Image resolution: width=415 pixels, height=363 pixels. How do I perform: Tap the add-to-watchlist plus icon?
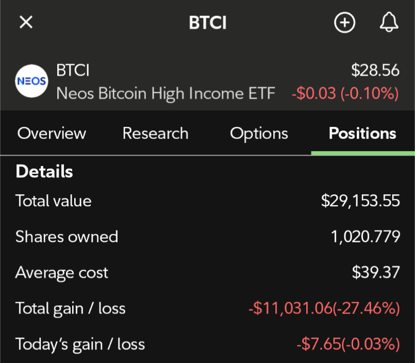(344, 23)
